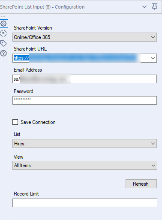Open the SharePoint Version dropdown
The image size is (162, 220).
click(x=84, y=37)
